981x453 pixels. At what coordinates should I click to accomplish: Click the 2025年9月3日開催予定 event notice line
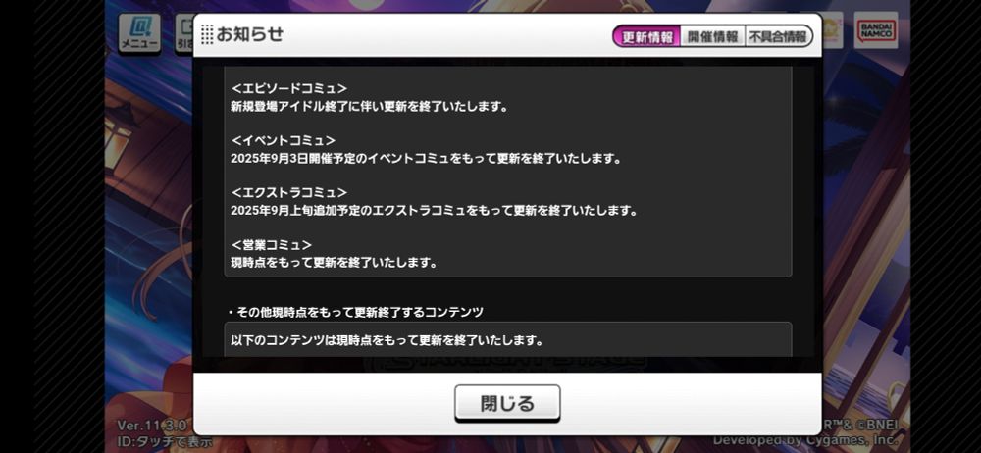[x=426, y=159]
